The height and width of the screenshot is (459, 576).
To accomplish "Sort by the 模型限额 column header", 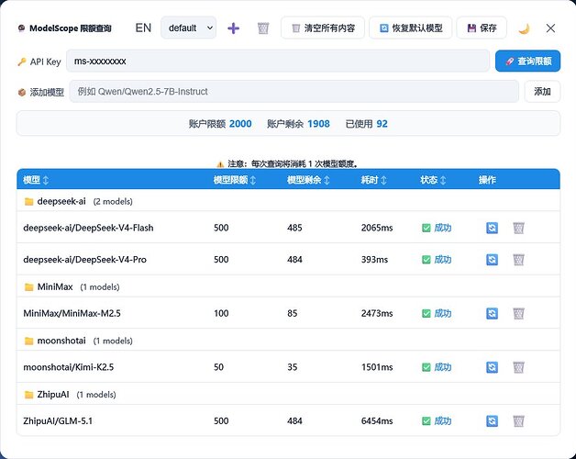I will click(x=235, y=180).
